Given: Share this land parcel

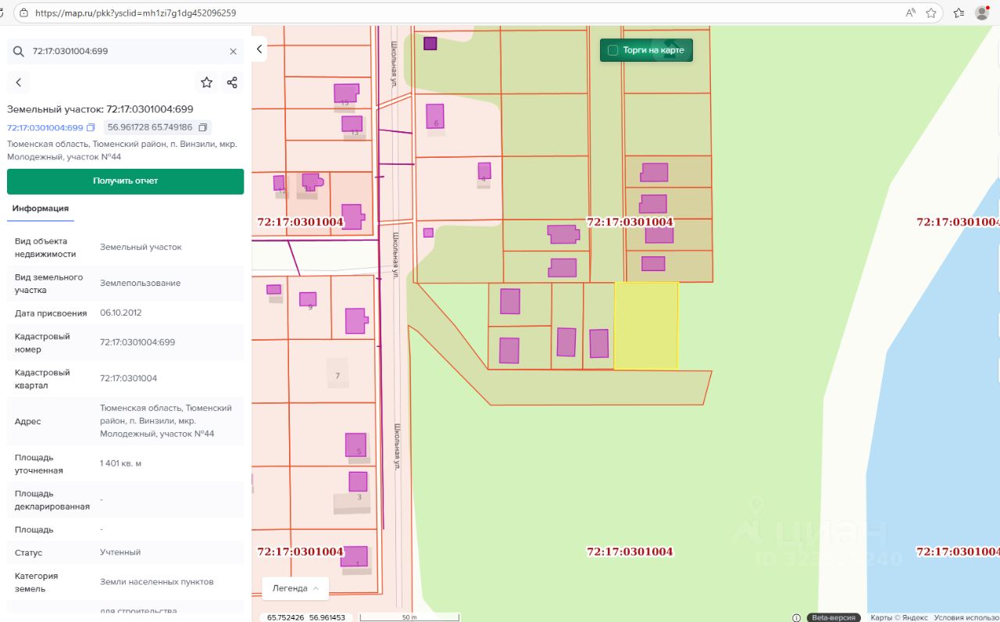Looking at the screenshot, I should coord(232,83).
